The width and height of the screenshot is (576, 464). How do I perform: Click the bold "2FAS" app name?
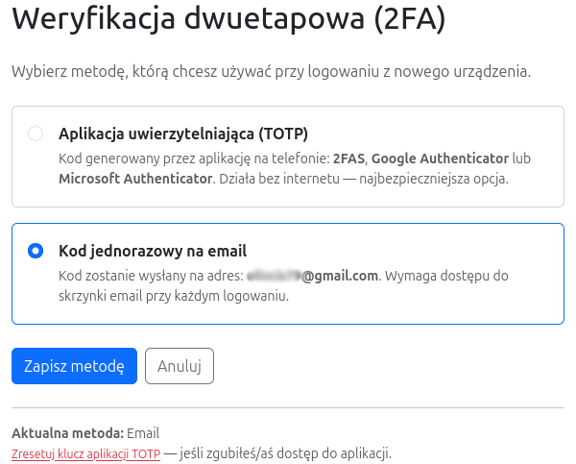tap(350, 158)
